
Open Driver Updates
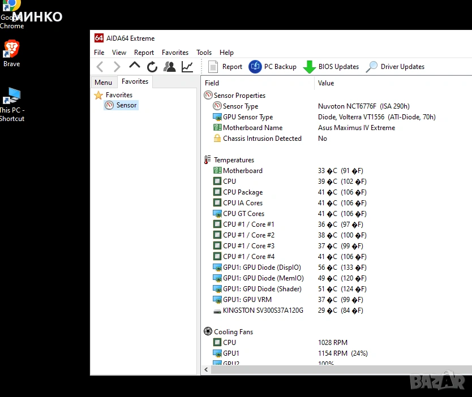click(395, 67)
